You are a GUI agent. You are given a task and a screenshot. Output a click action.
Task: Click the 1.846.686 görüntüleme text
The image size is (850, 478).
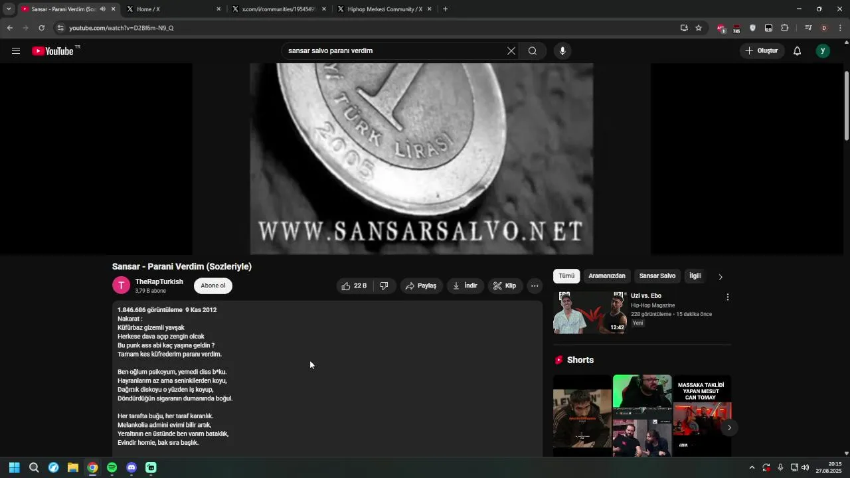tap(150, 310)
